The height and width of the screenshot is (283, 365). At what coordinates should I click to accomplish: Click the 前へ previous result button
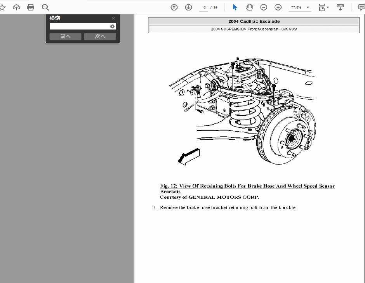[x=65, y=36]
